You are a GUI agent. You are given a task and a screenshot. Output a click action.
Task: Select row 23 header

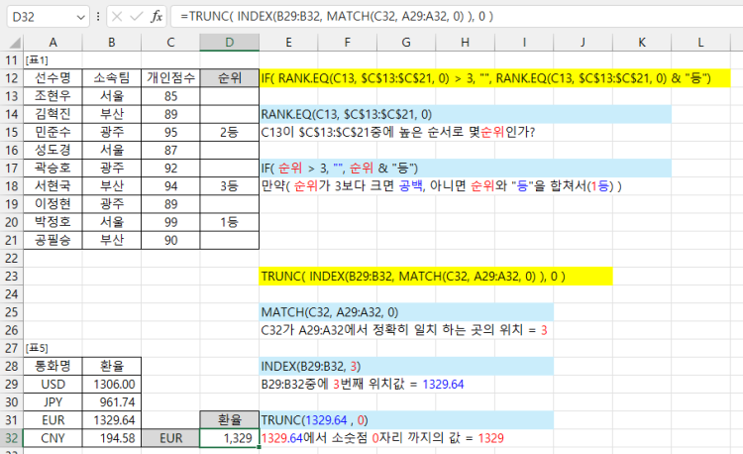pyautogui.click(x=12, y=277)
